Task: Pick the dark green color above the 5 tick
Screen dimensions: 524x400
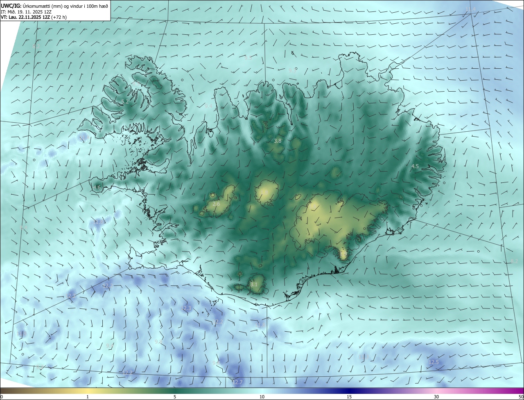Action: pyautogui.click(x=175, y=391)
